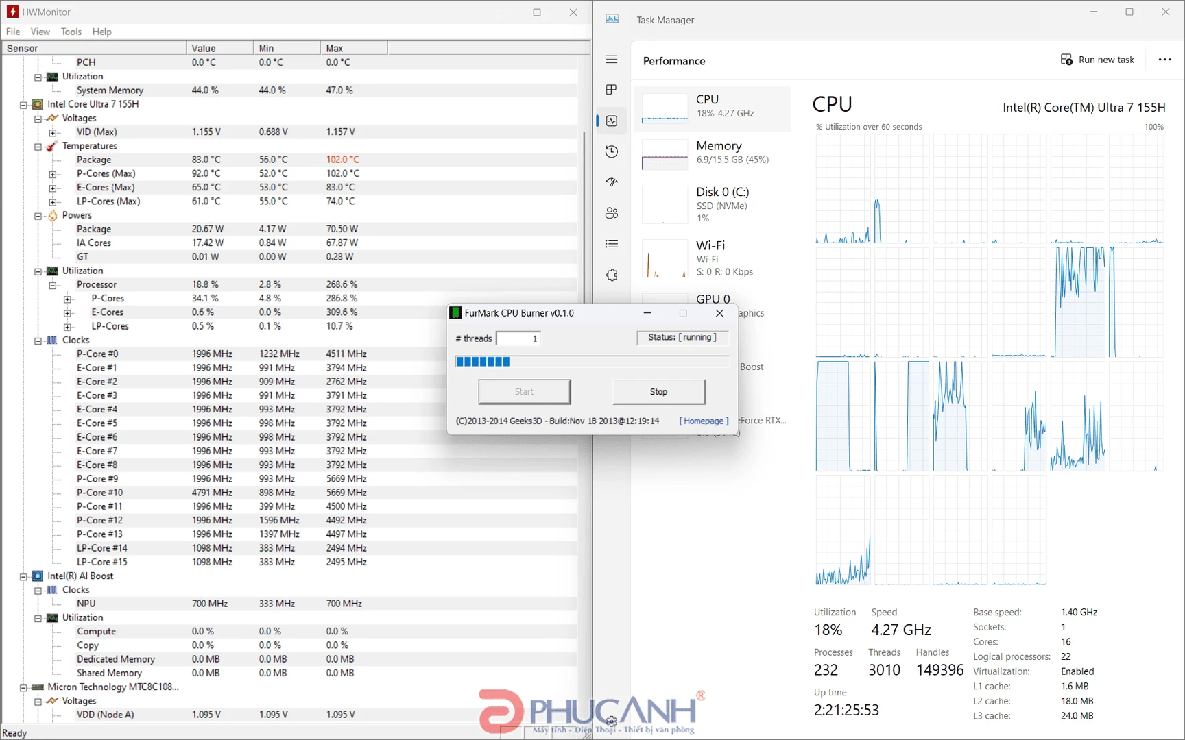Collapse the Intel Core Ultra 7 155H node
Viewport: 1185px width, 740px height.
click(23, 105)
